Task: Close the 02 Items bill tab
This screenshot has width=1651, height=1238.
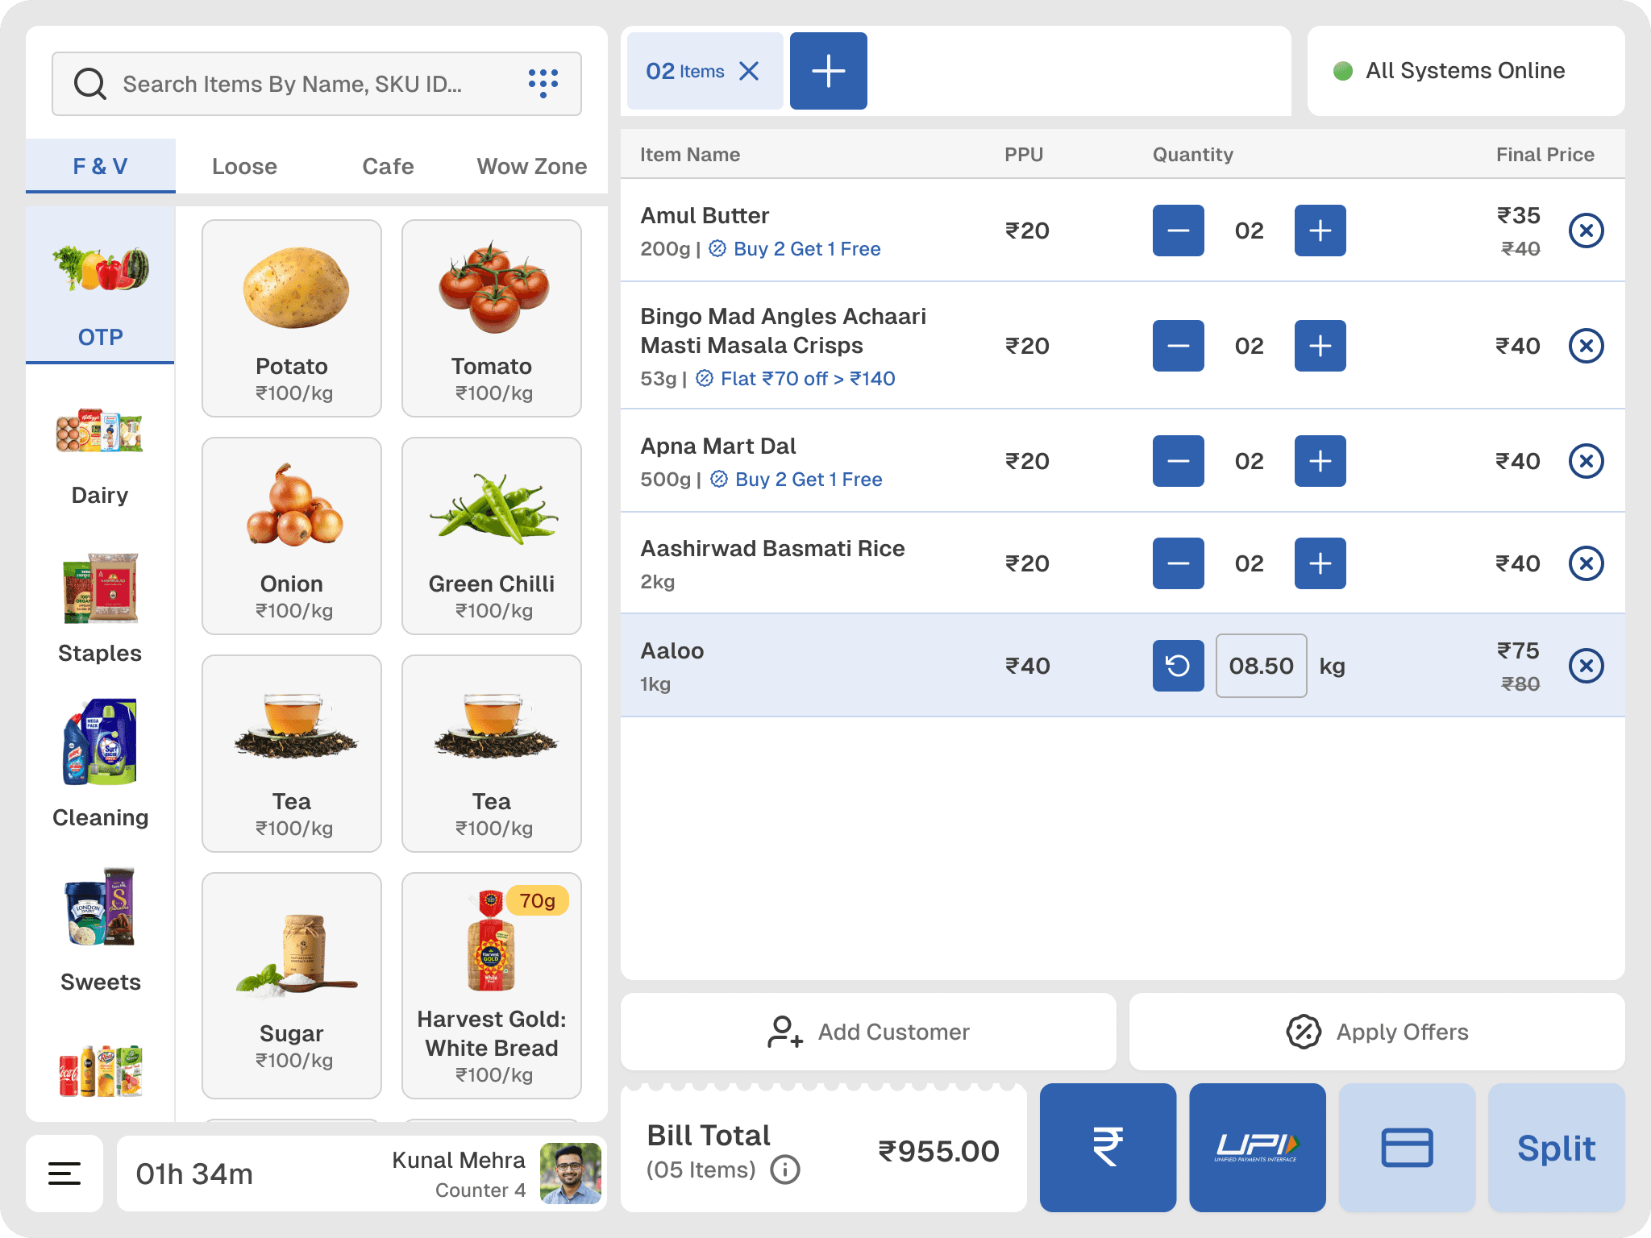Action: (749, 71)
